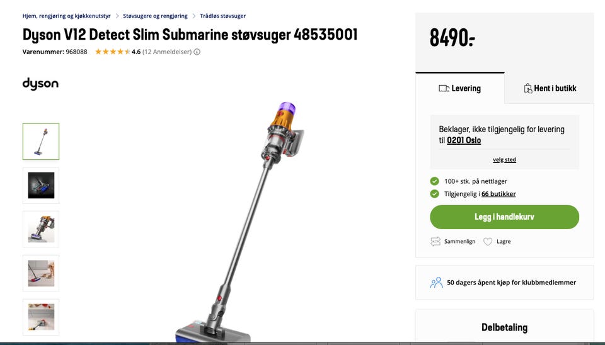Go to Hjem, rengjøring og kjøkkenutstyr breadcrumb
605x345 pixels.
click(66, 16)
